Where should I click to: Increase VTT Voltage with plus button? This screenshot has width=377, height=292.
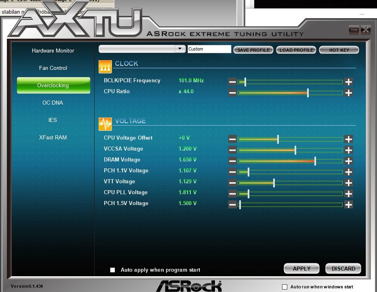[x=349, y=183]
